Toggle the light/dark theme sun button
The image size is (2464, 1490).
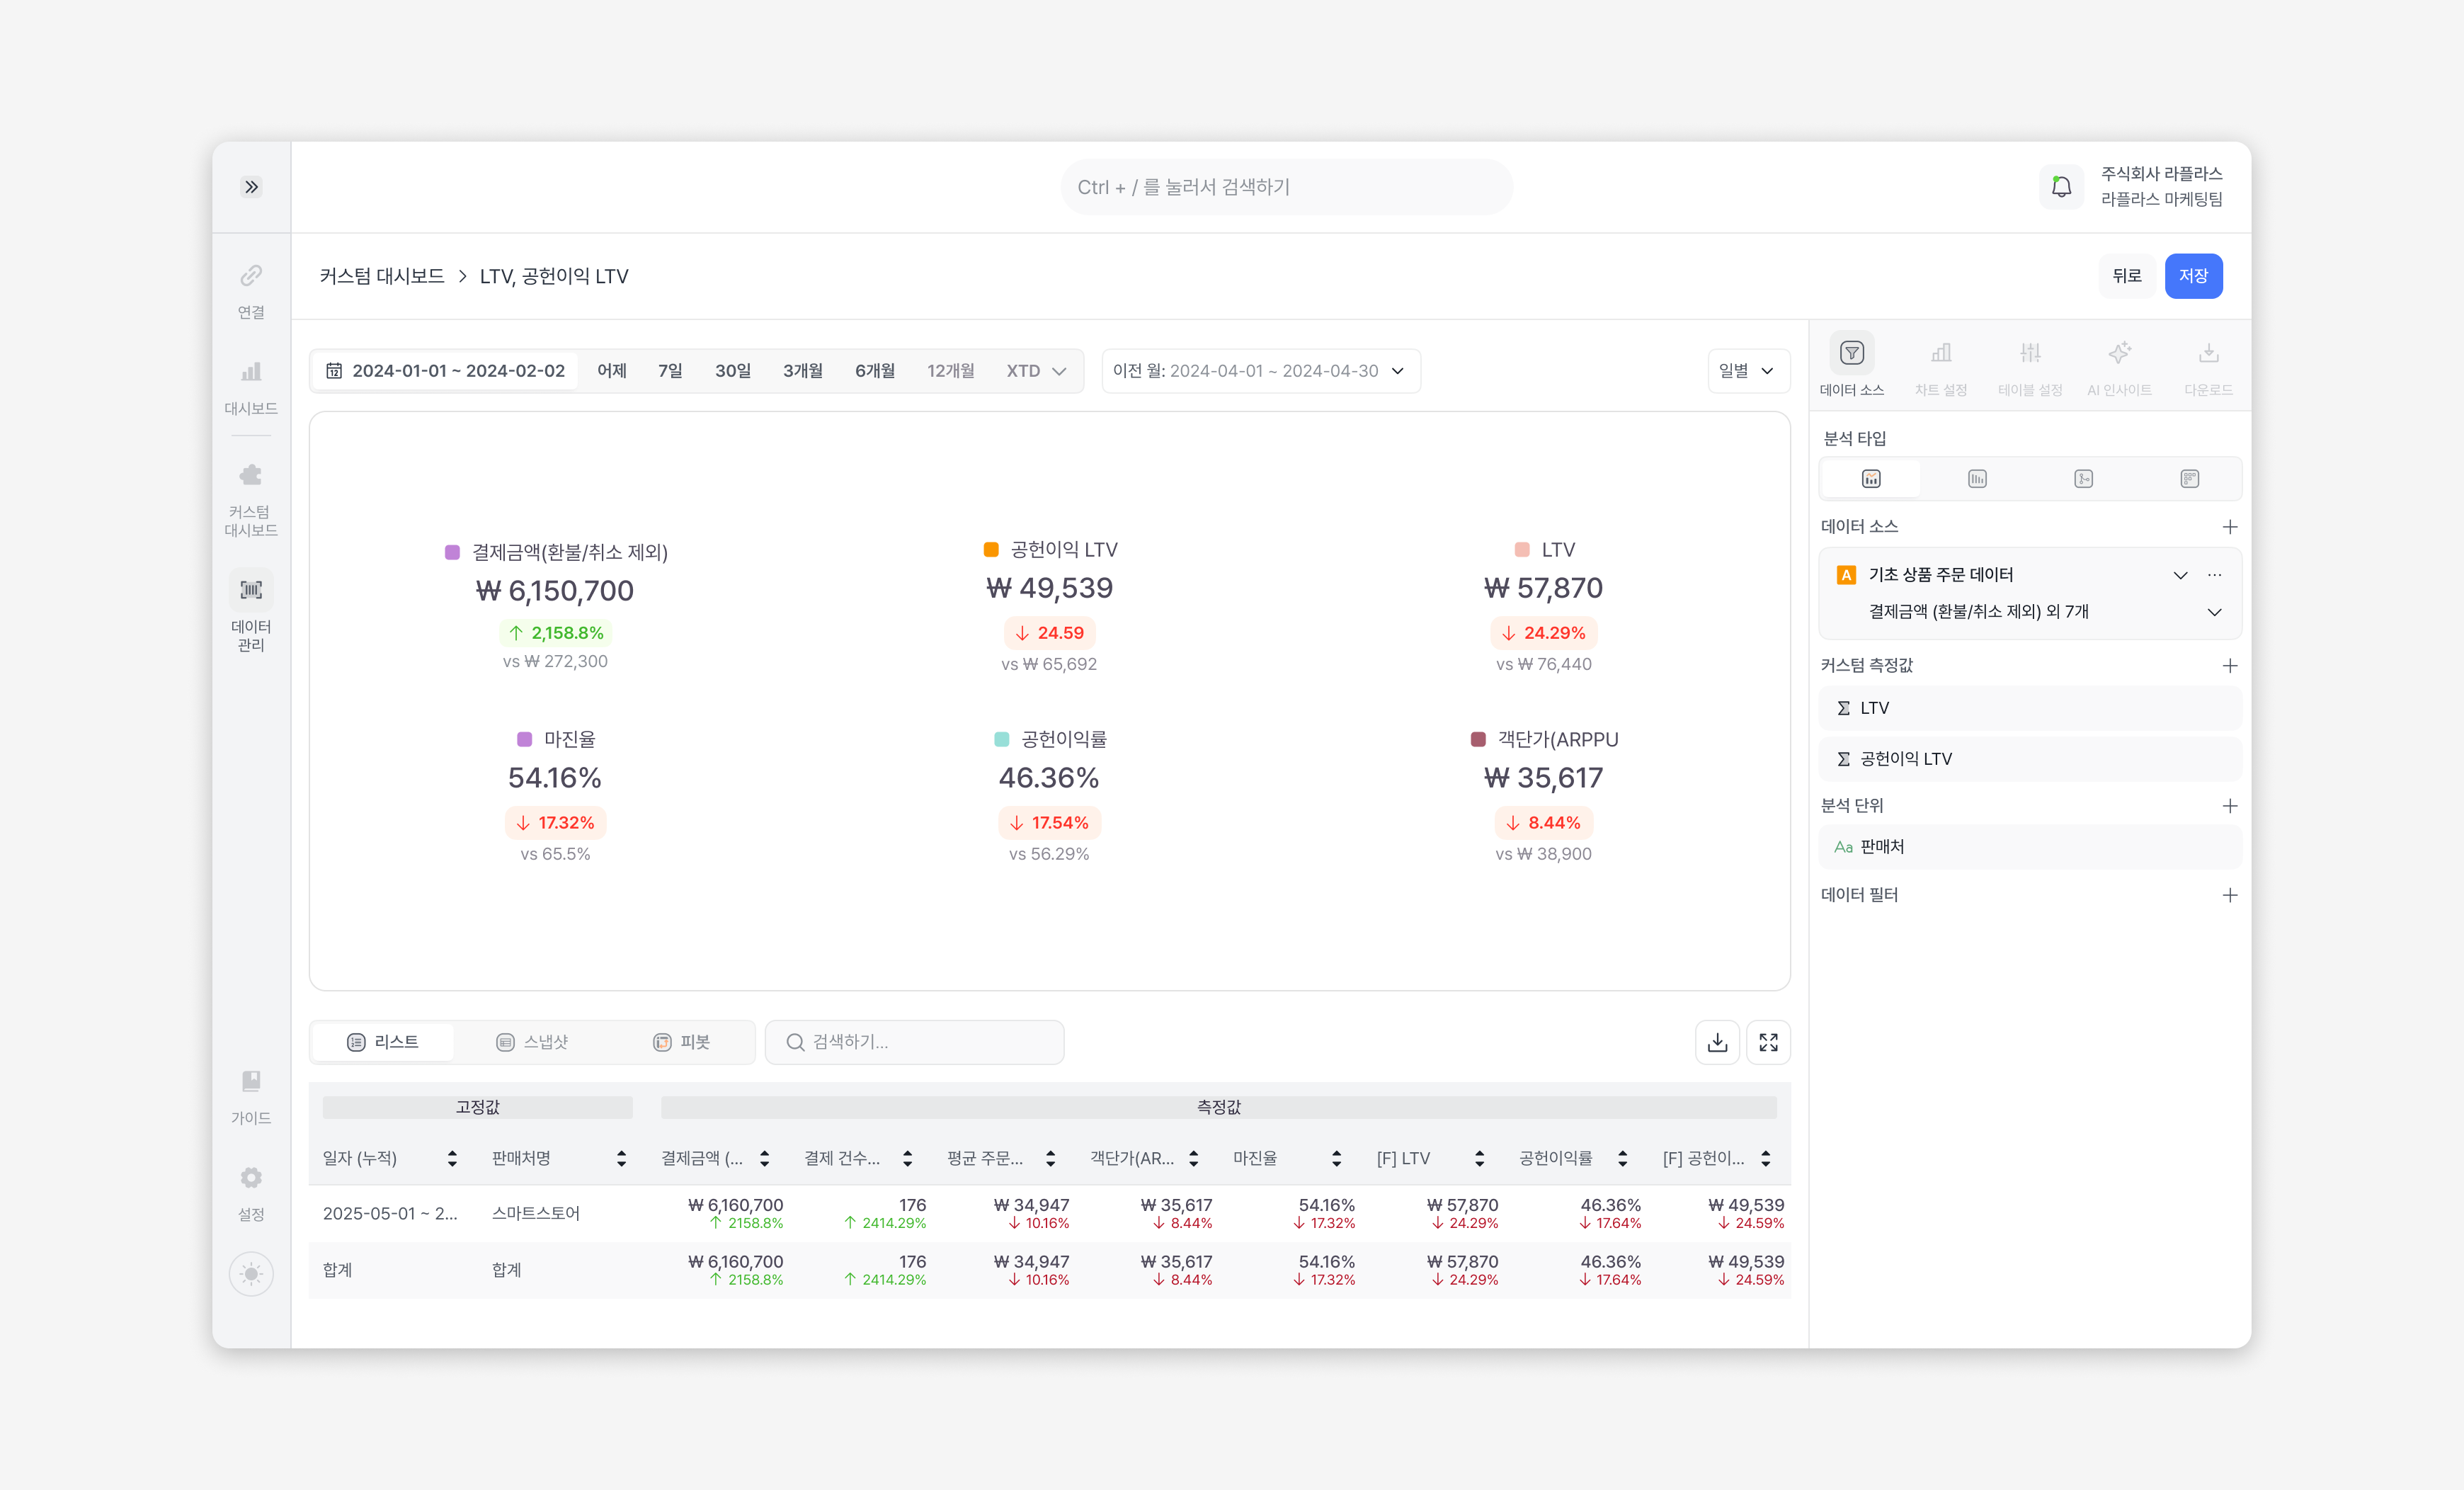pos(251,1274)
